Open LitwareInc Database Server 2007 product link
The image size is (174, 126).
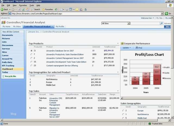60,51
